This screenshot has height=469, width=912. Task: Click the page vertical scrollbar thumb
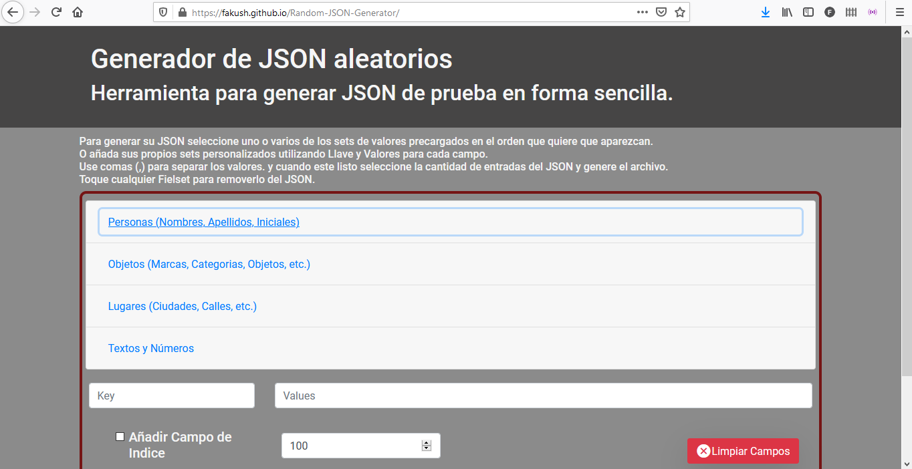[x=907, y=206]
